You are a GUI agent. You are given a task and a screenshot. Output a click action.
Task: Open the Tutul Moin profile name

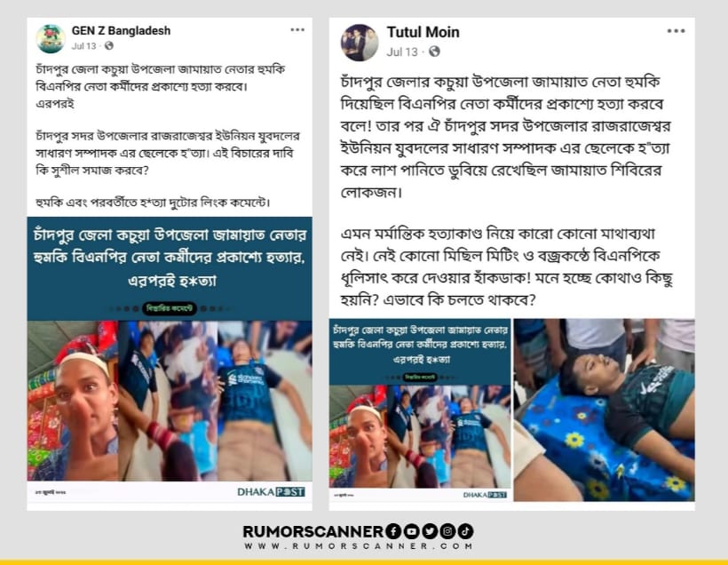point(423,32)
